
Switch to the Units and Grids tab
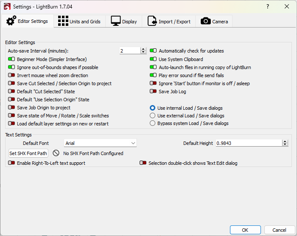coord(80,21)
